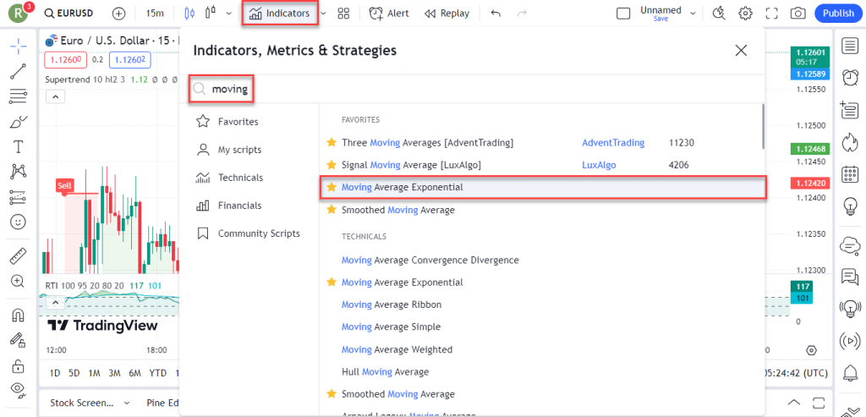Viewport: 866px width, 417px height.
Task: Click the Publish button
Action: (838, 14)
